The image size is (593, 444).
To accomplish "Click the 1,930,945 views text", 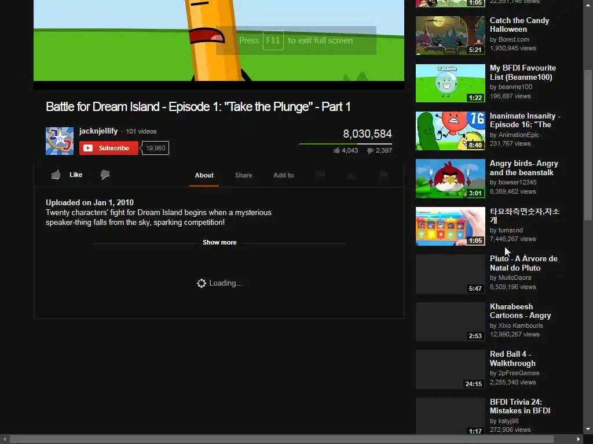I will click(x=513, y=49).
